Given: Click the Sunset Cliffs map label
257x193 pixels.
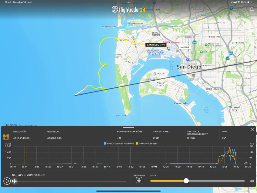Looking at the screenshot, I should 119,56.
